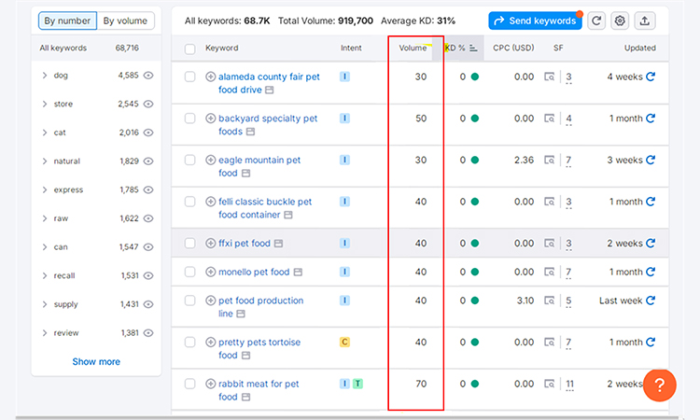Expand the express keyword group
700x420 pixels.
click(x=45, y=189)
